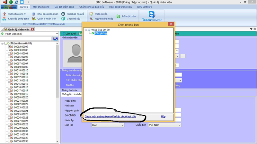Image resolution: width=257 pixels, height=144 pixels.
Task: Check the box for employee 00004:00004
Action: coord(9,54)
